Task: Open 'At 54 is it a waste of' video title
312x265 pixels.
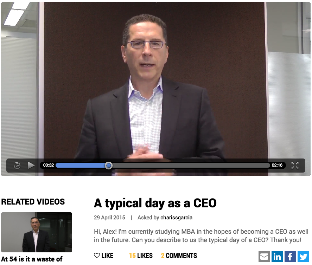Action: (x=32, y=259)
